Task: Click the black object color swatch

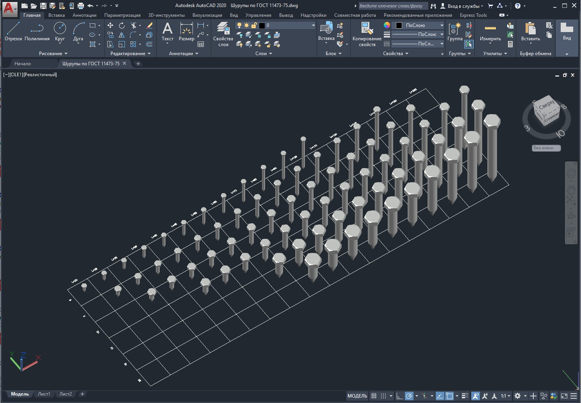Action: pyautogui.click(x=399, y=25)
